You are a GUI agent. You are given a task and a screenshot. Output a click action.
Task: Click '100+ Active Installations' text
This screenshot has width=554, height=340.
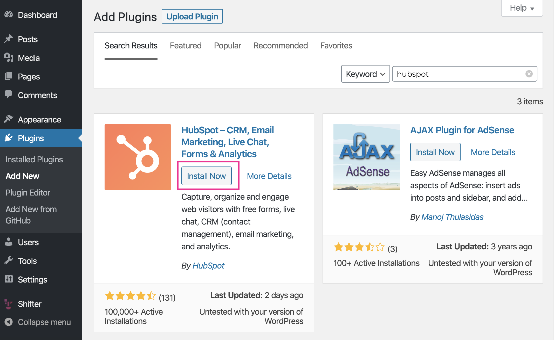coord(376,263)
